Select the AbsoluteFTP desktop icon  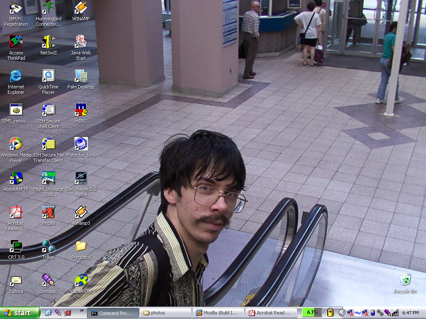pos(16,178)
